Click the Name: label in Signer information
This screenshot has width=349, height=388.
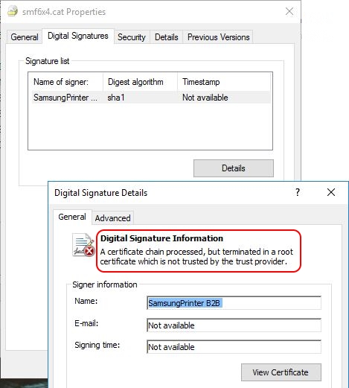pos(86,301)
